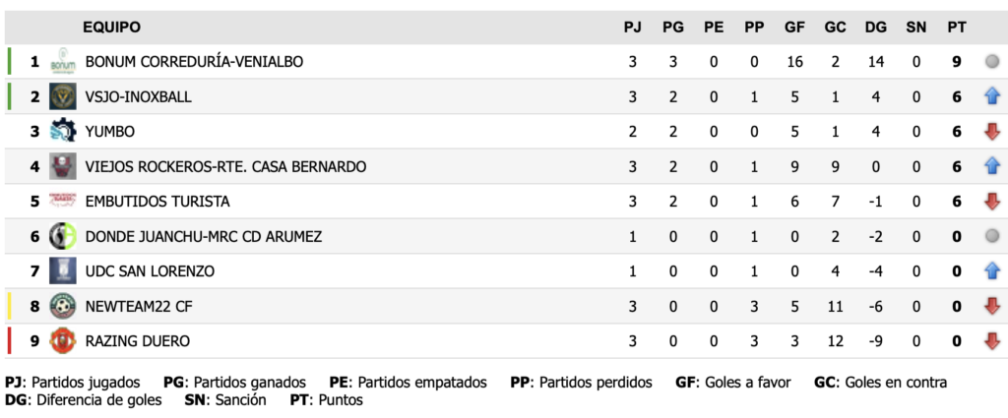Viewport: 1008px width, 418px height.
Task: Click the Razing Duero red crest
Action: 63,341
